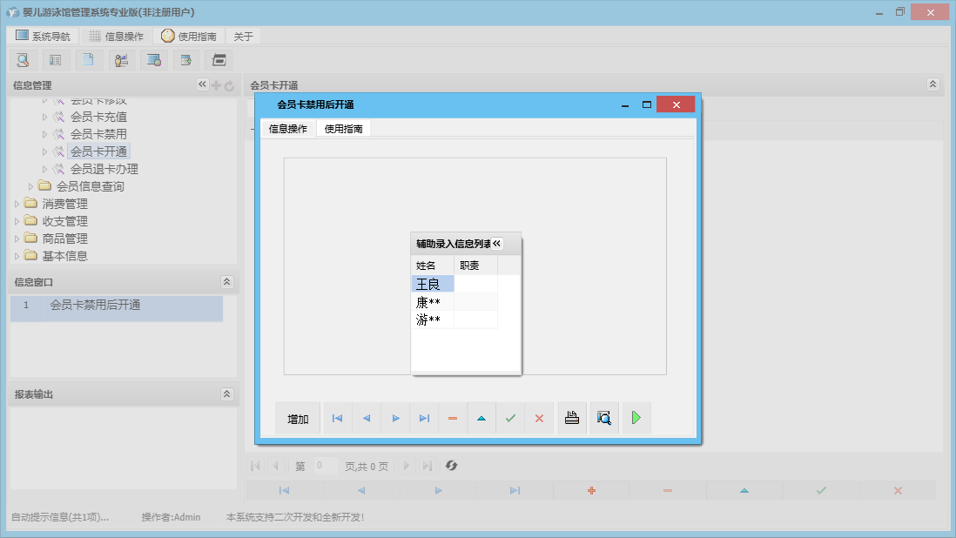Open the 信息操作 tab in the main menu bar
Screen dimensions: 956x538
pyautogui.click(x=117, y=36)
